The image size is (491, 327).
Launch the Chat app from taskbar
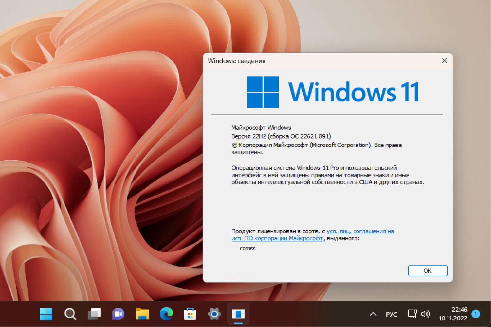point(118,314)
